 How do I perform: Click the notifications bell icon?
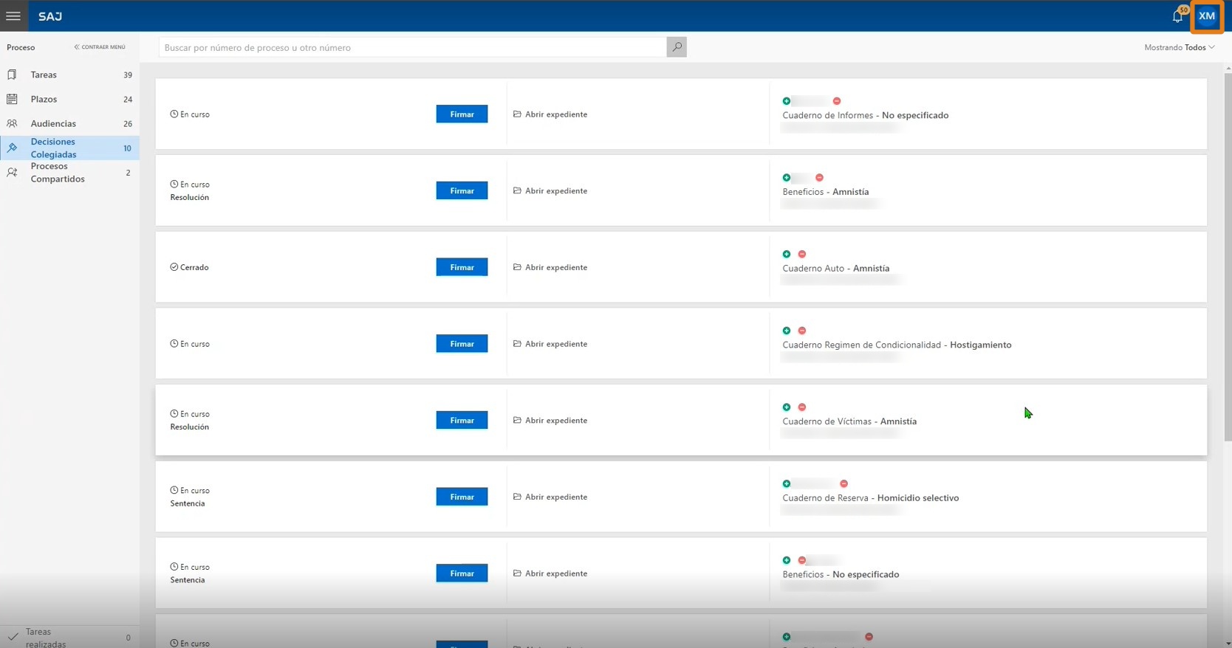(1177, 16)
